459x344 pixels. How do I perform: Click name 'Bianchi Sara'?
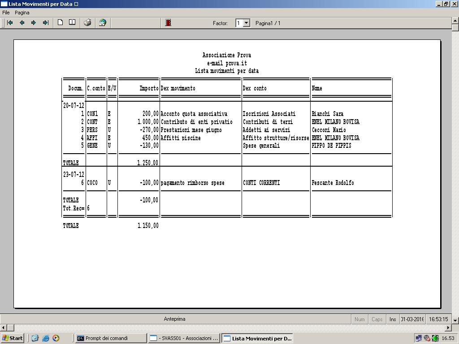[328, 113]
